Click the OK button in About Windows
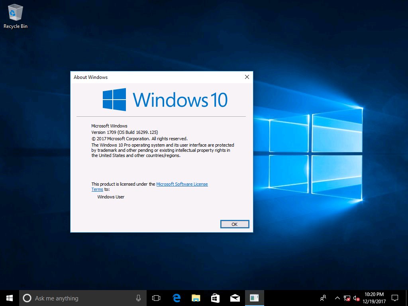This screenshot has width=408, height=306. pyautogui.click(x=234, y=224)
